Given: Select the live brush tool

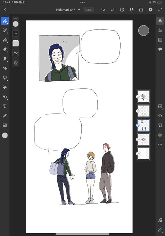Looking at the screenshot, I should (5, 31).
